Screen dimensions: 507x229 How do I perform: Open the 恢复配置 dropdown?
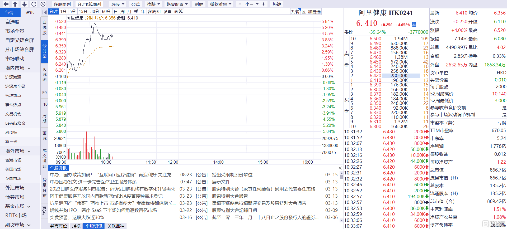[177, 4]
